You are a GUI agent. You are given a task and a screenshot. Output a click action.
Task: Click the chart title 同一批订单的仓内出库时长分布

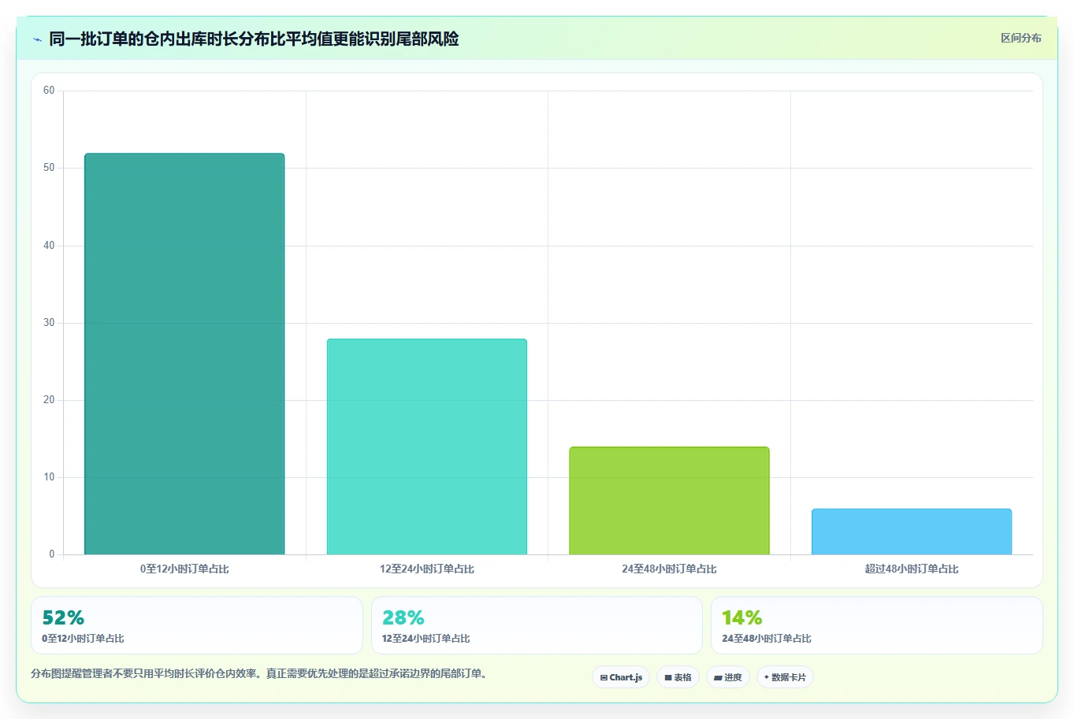[x=254, y=39]
